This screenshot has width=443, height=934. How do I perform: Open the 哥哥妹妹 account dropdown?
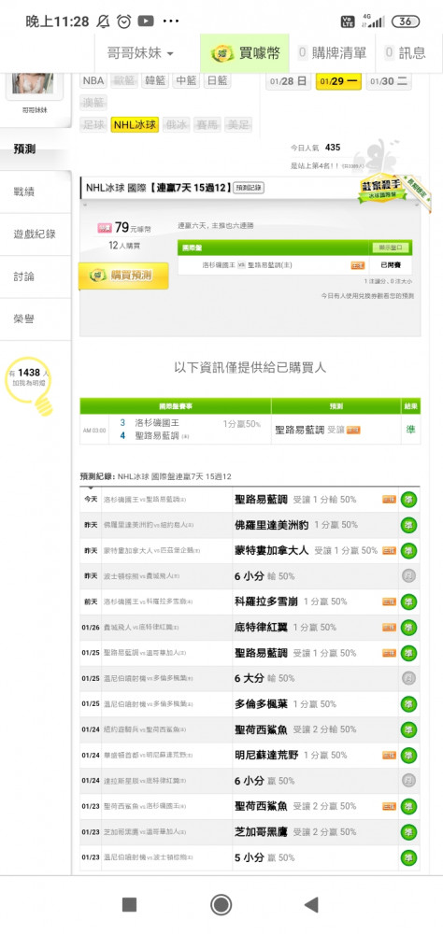141,53
